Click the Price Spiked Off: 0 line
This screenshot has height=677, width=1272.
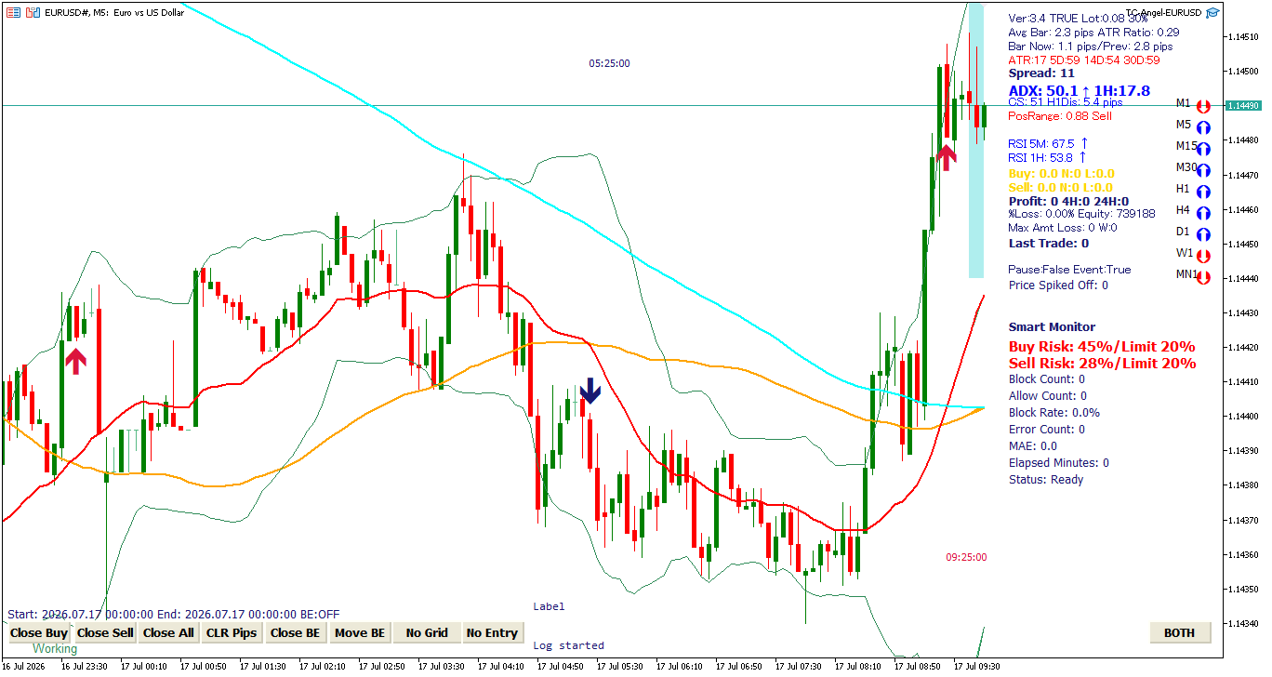coord(1058,285)
